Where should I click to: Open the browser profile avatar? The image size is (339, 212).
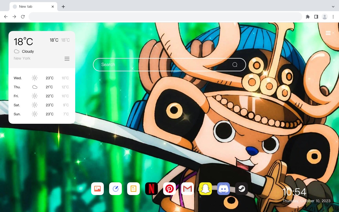325,17
